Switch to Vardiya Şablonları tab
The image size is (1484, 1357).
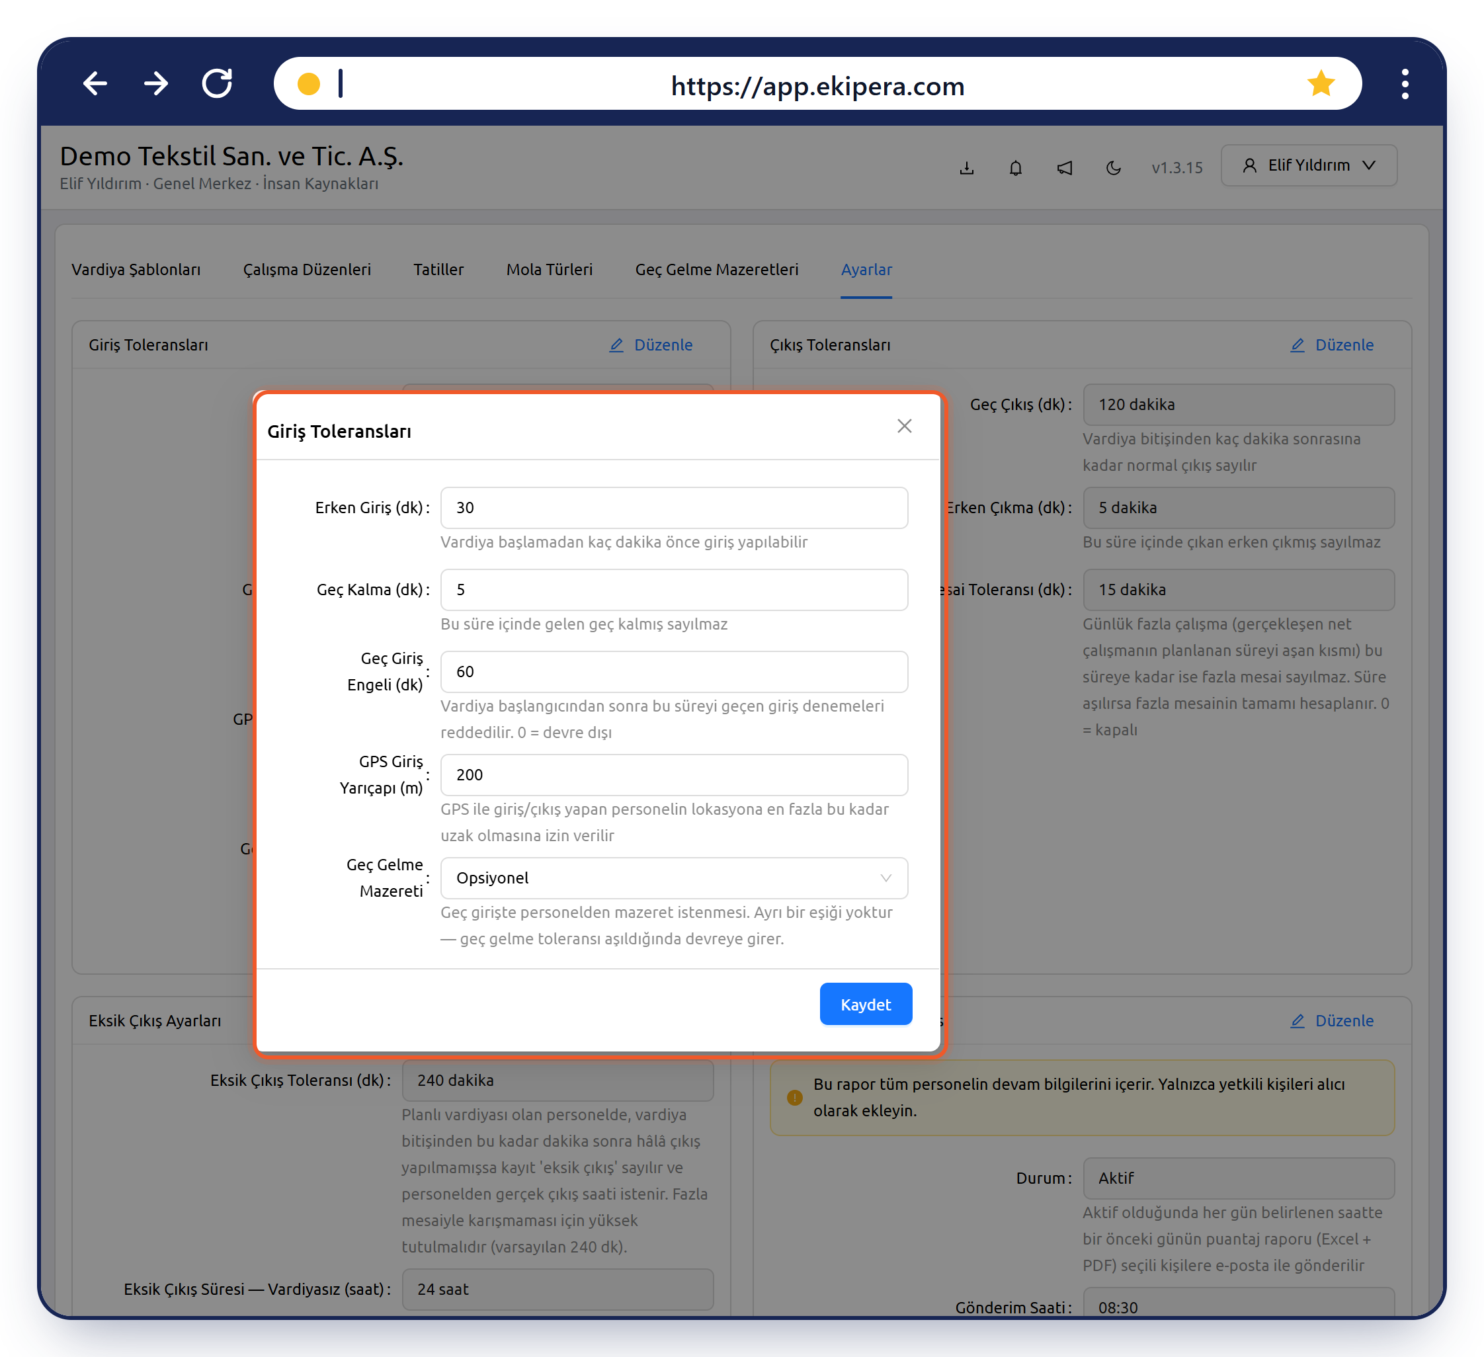(x=136, y=269)
